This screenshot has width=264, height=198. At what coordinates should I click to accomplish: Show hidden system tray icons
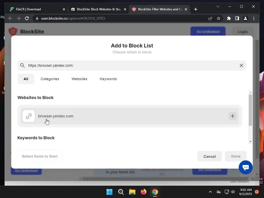click(x=210, y=192)
